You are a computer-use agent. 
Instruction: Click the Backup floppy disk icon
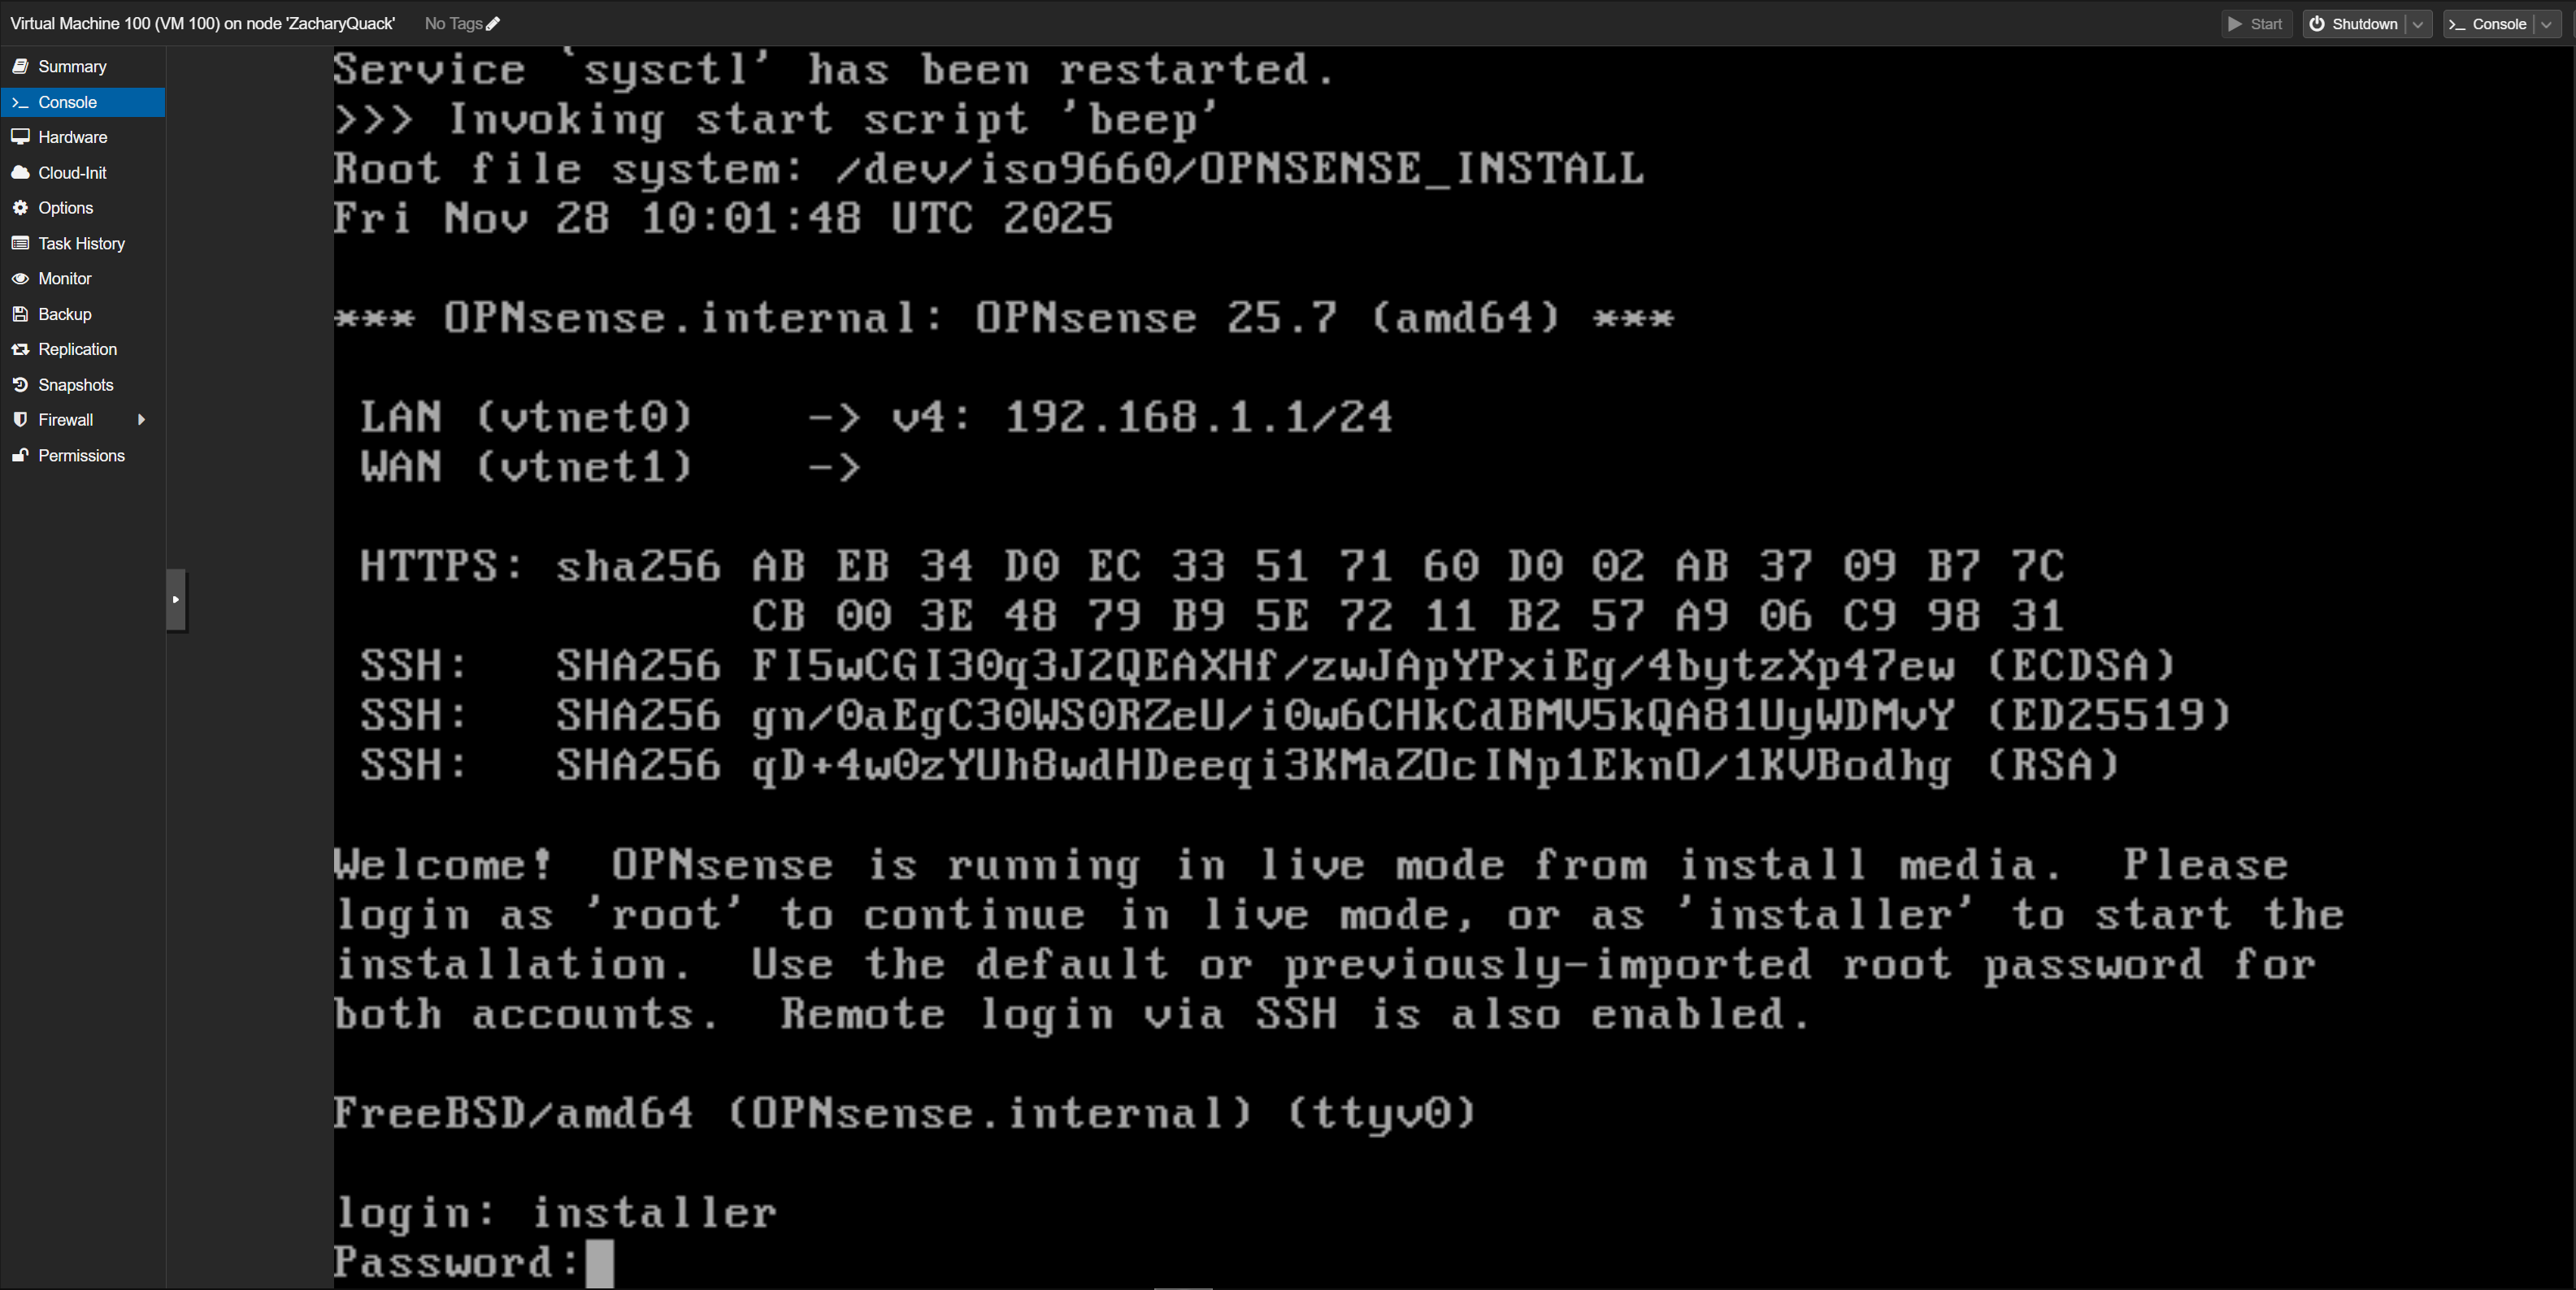click(20, 314)
